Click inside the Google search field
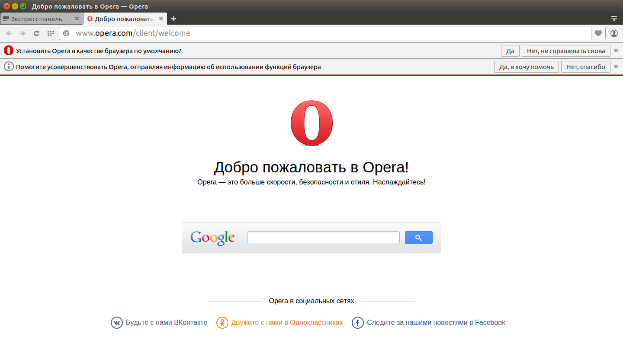This screenshot has width=623, height=362. (x=323, y=237)
